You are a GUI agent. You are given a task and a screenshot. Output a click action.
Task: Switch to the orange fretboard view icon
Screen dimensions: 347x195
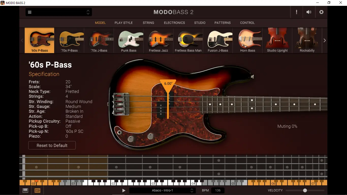tap(37, 190)
